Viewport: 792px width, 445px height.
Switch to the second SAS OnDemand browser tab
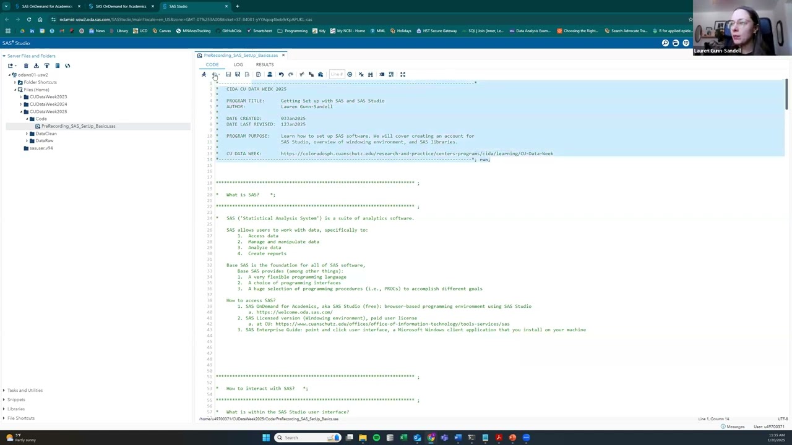pyautogui.click(x=121, y=6)
